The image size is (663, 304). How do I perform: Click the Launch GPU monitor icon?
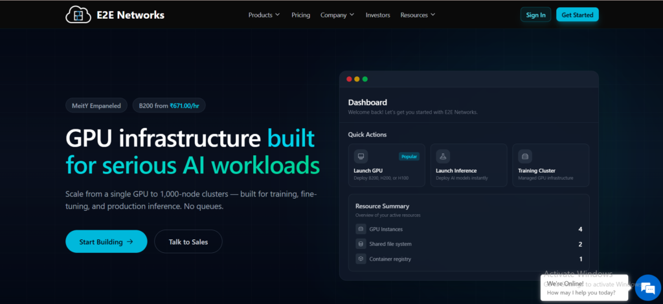[x=361, y=157]
